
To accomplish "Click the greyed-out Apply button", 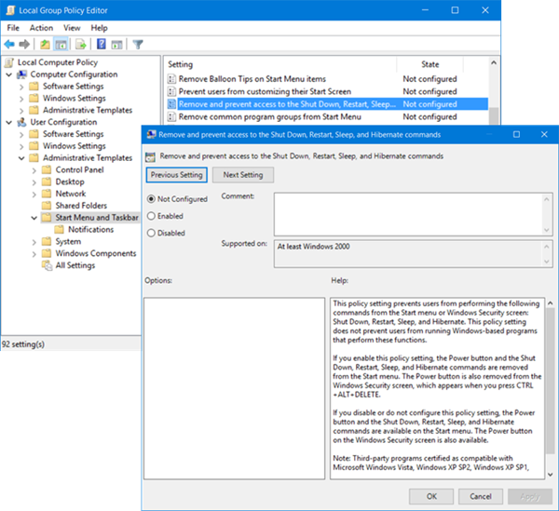I will pos(530,496).
